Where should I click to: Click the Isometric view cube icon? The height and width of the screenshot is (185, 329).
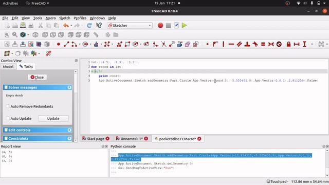coord(35,34)
